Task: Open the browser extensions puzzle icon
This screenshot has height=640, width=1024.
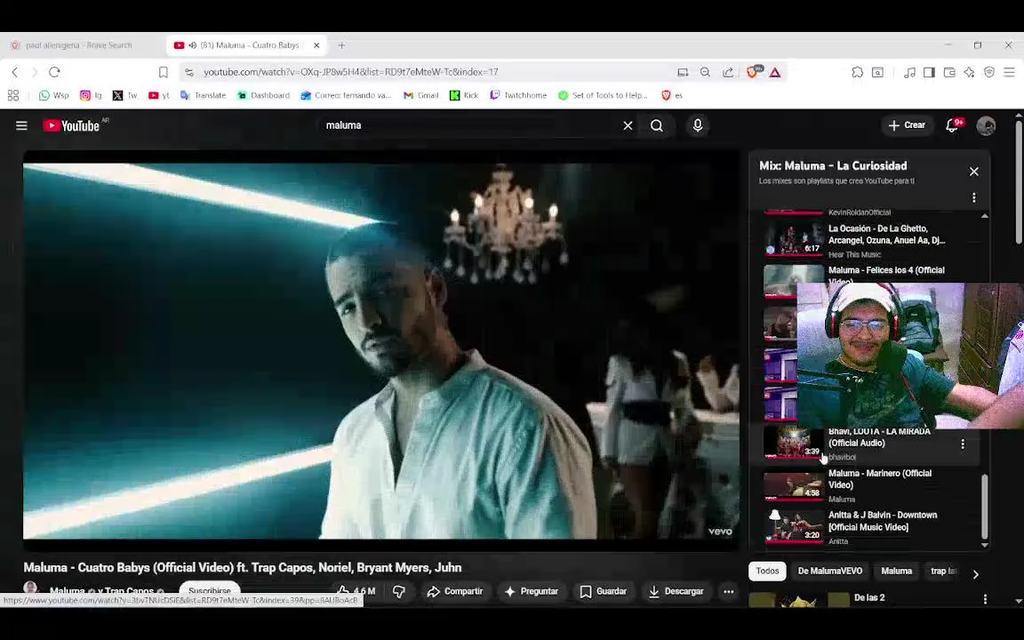Action: [x=858, y=72]
